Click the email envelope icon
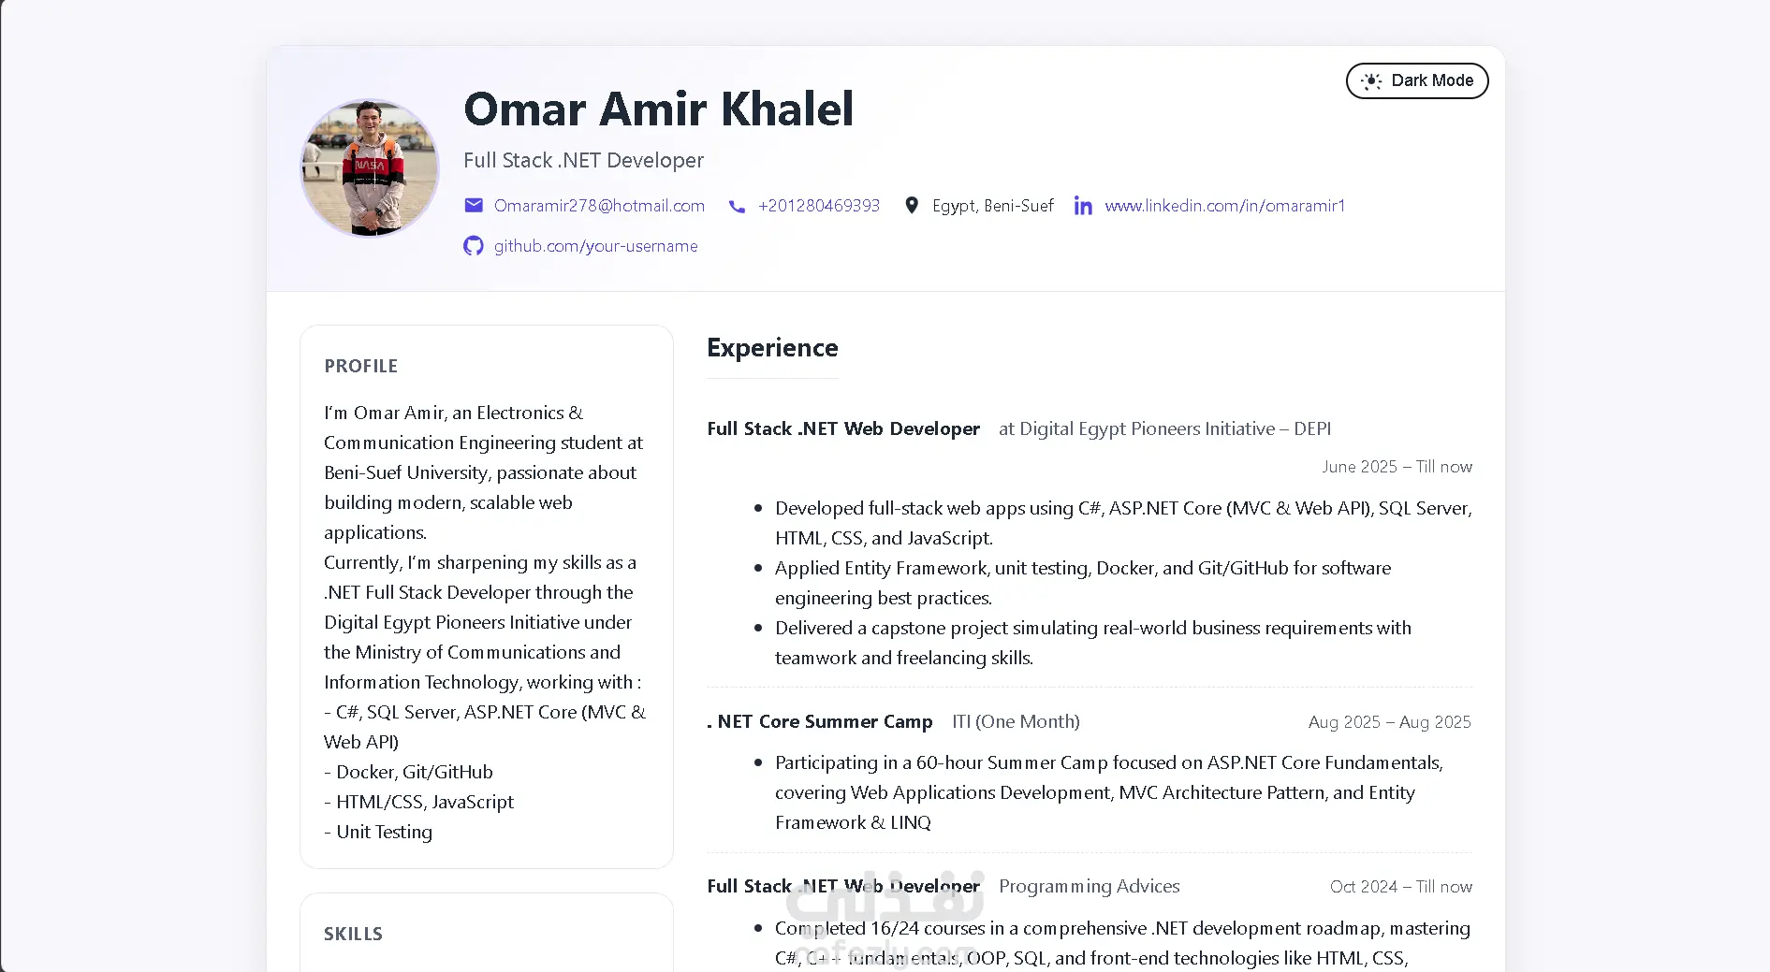This screenshot has height=972, width=1770. click(474, 206)
